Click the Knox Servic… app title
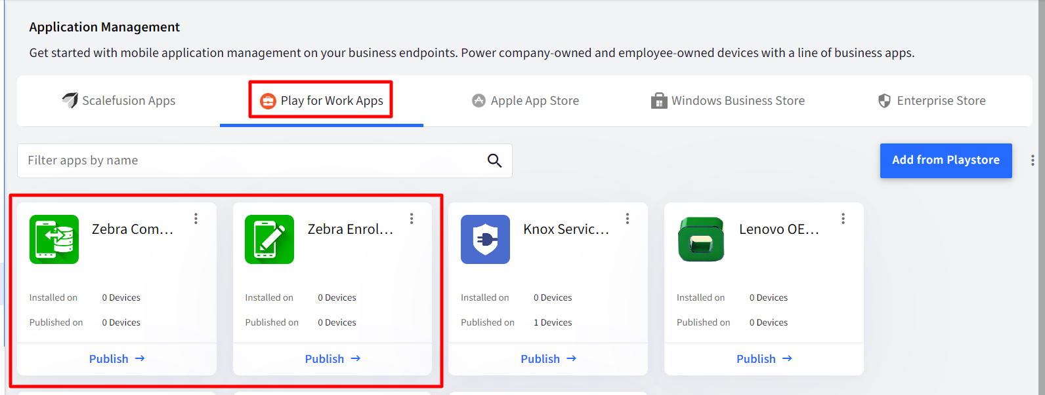Viewport: 1045px width, 395px height. coord(566,229)
